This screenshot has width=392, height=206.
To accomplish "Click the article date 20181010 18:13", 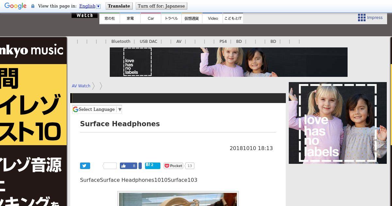I will click(251, 148).
